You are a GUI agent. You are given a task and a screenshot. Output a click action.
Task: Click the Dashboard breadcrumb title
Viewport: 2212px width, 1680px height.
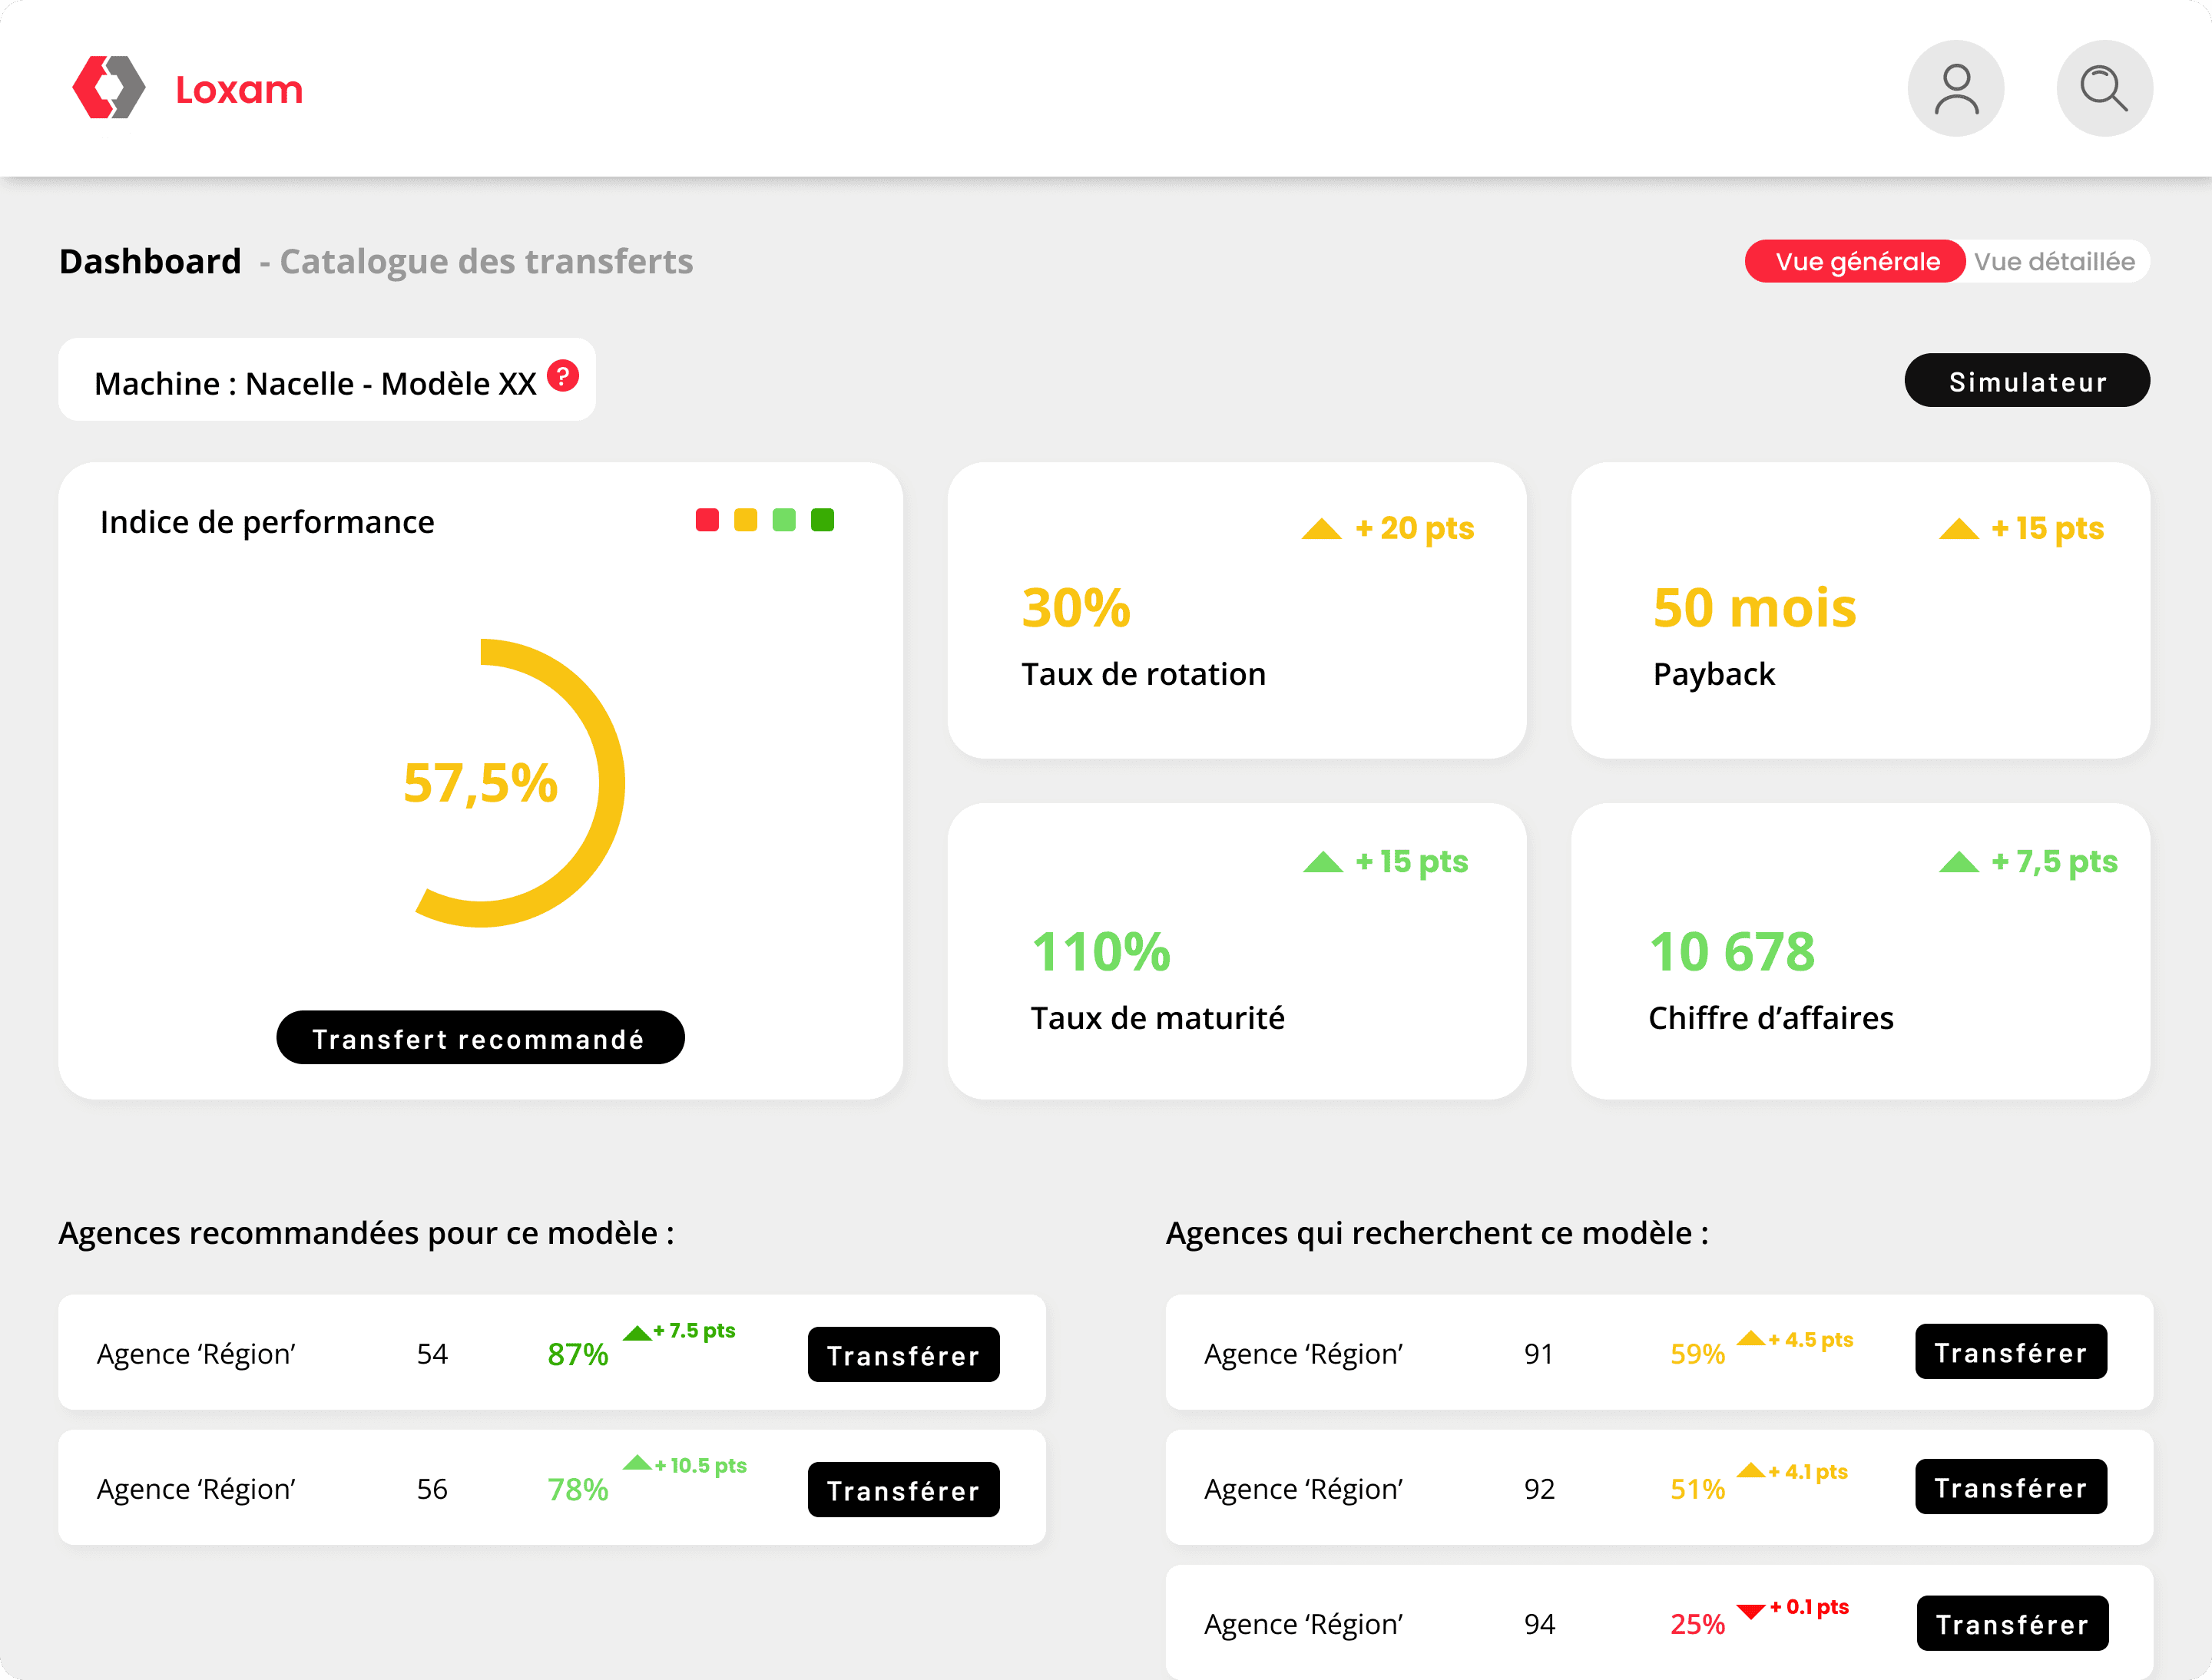pyautogui.click(x=150, y=262)
